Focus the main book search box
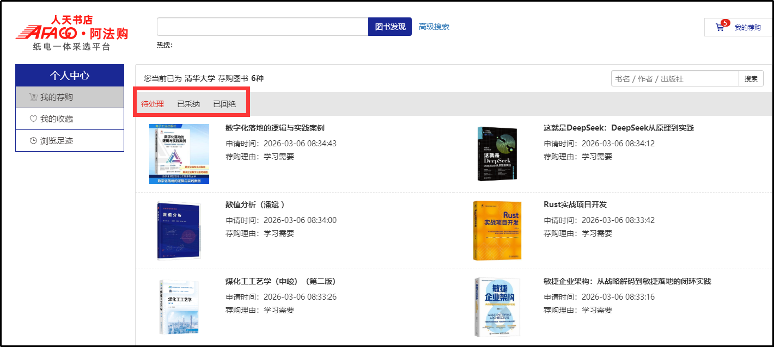Viewport: 774px width, 347px height. click(x=263, y=27)
